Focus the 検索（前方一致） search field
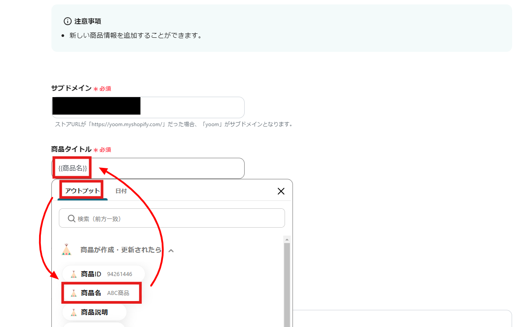The image size is (520, 327). pyautogui.click(x=172, y=218)
